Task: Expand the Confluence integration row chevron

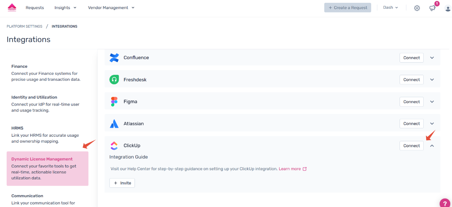Action: click(x=432, y=58)
